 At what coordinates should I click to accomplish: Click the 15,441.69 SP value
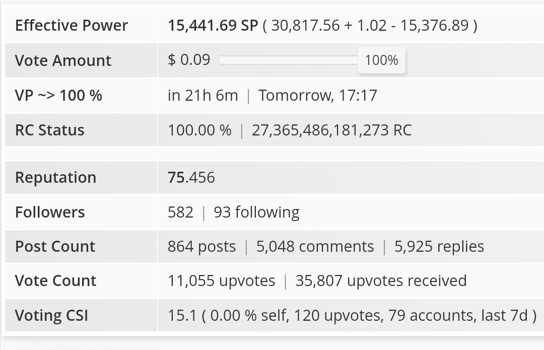click(213, 25)
